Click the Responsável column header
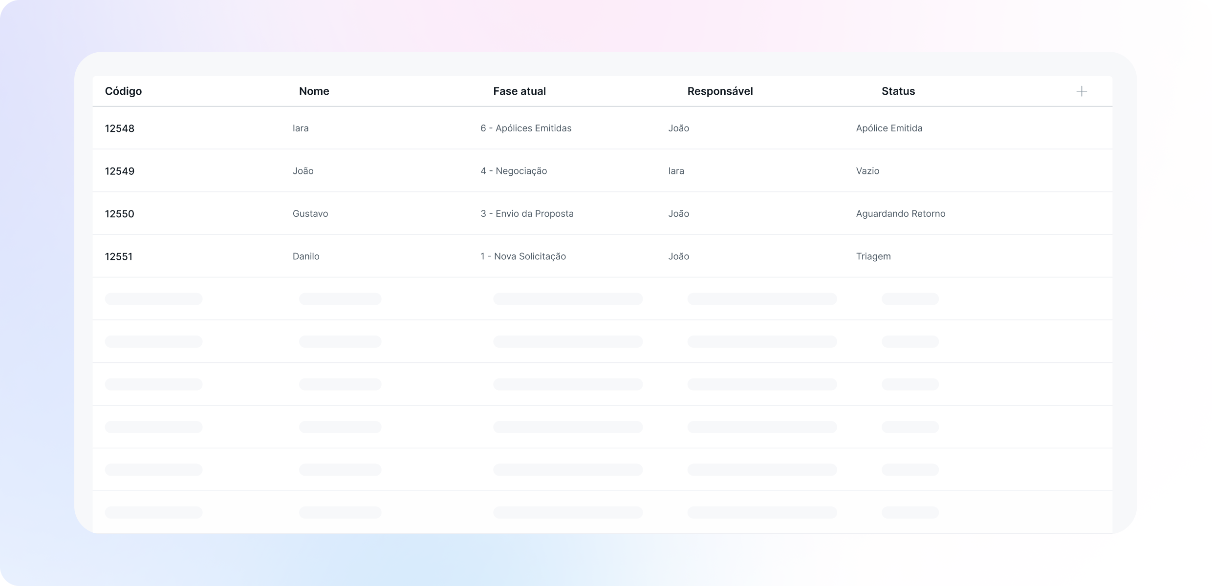Image resolution: width=1212 pixels, height=586 pixels. 719,91
